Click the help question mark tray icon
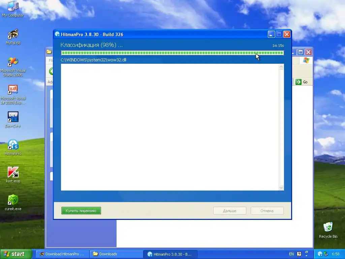This screenshot has width=345, height=259. (299, 254)
